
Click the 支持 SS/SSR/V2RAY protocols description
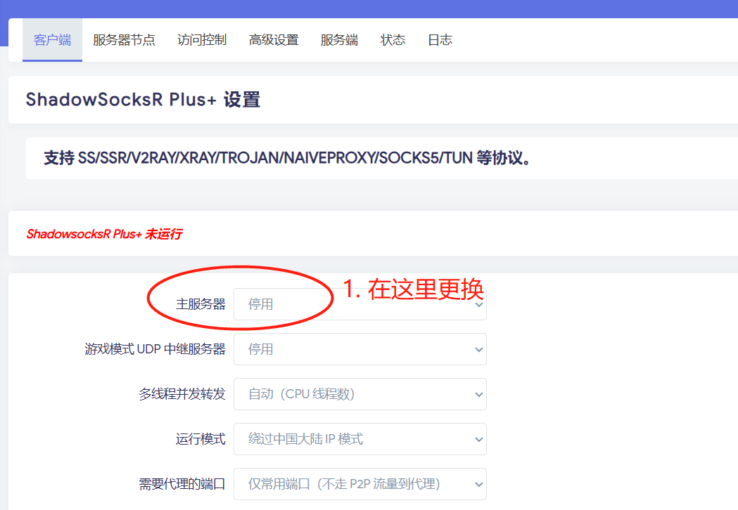286,158
